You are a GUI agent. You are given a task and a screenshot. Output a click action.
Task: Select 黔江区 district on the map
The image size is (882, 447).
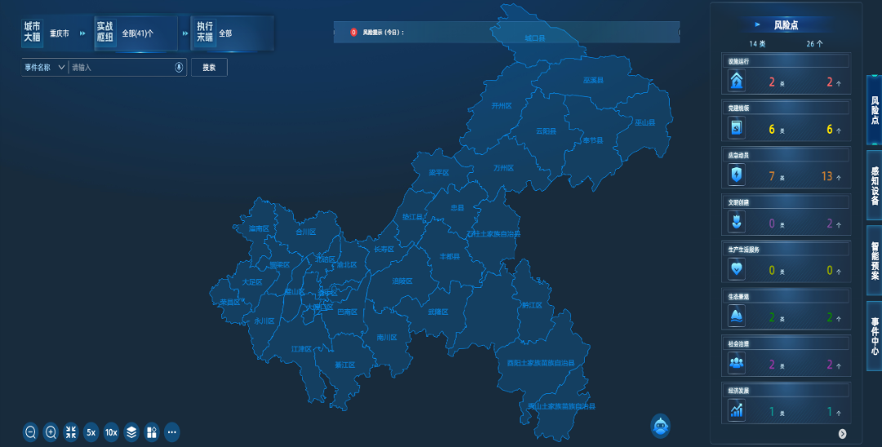532,306
